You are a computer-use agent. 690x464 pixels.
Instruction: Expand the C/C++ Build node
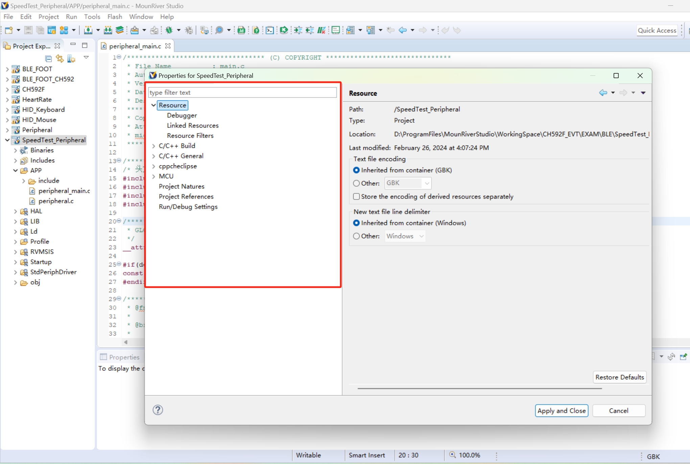pos(153,146)
